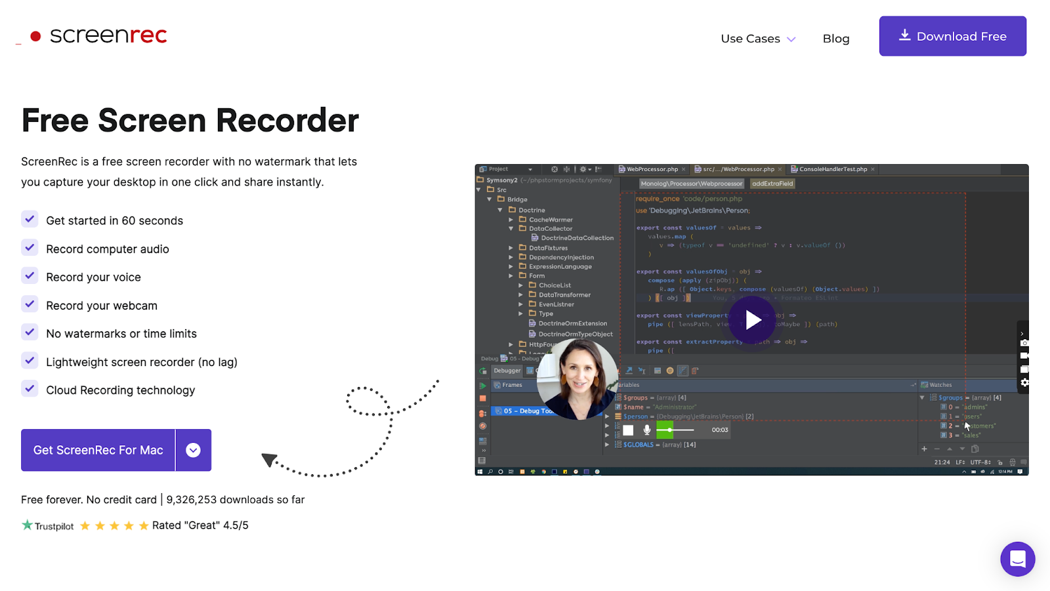Image resolution: width=1050 pixels, height=591 pixels.
Task: Click the checkmark beside Lightweight screen recorder
Action: pyautogui.click(x=30, y=360)
